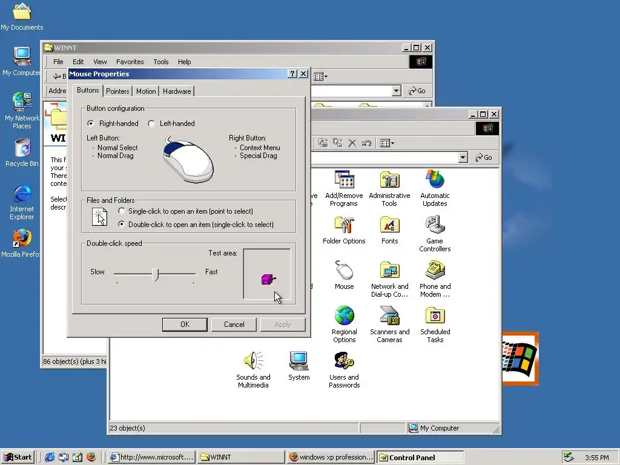Open Sounds and Multimedia icon

click(x=253, y=361)
